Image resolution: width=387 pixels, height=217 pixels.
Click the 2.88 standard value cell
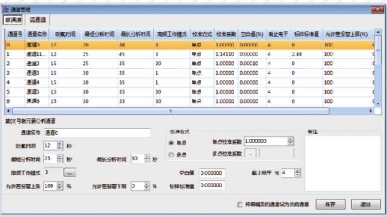tap(306, 54)
